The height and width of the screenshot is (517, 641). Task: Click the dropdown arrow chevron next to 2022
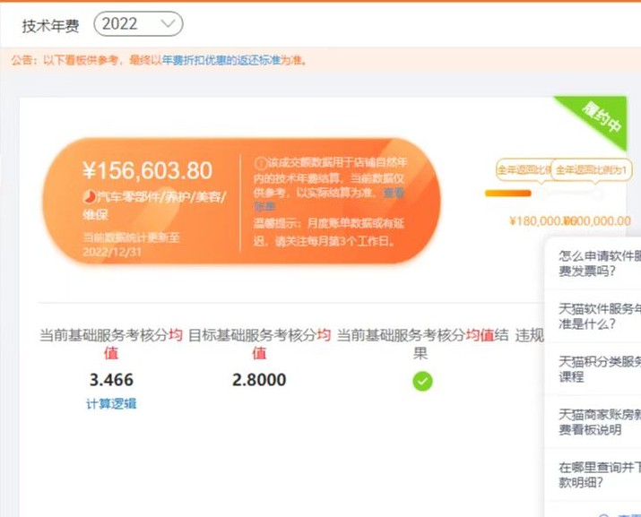coord(168,23)
